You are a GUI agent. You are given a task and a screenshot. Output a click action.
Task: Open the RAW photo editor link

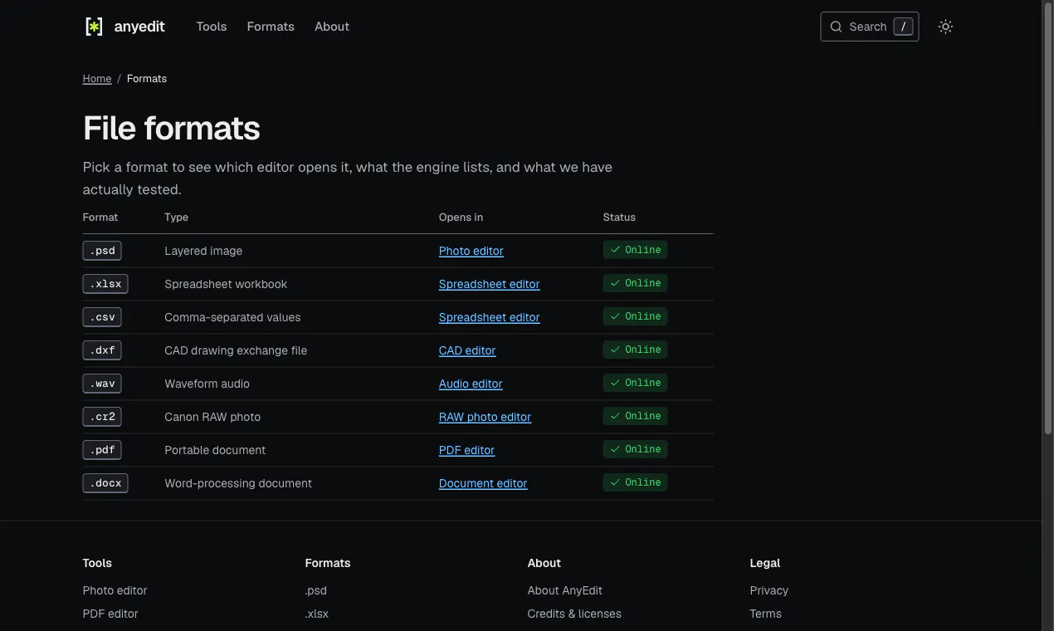485,417
